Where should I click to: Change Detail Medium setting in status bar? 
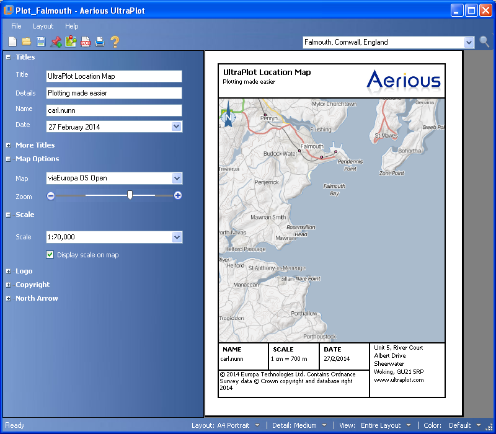coord(299,425)
